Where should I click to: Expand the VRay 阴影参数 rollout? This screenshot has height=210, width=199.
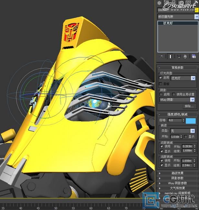(x=177, y=183)
